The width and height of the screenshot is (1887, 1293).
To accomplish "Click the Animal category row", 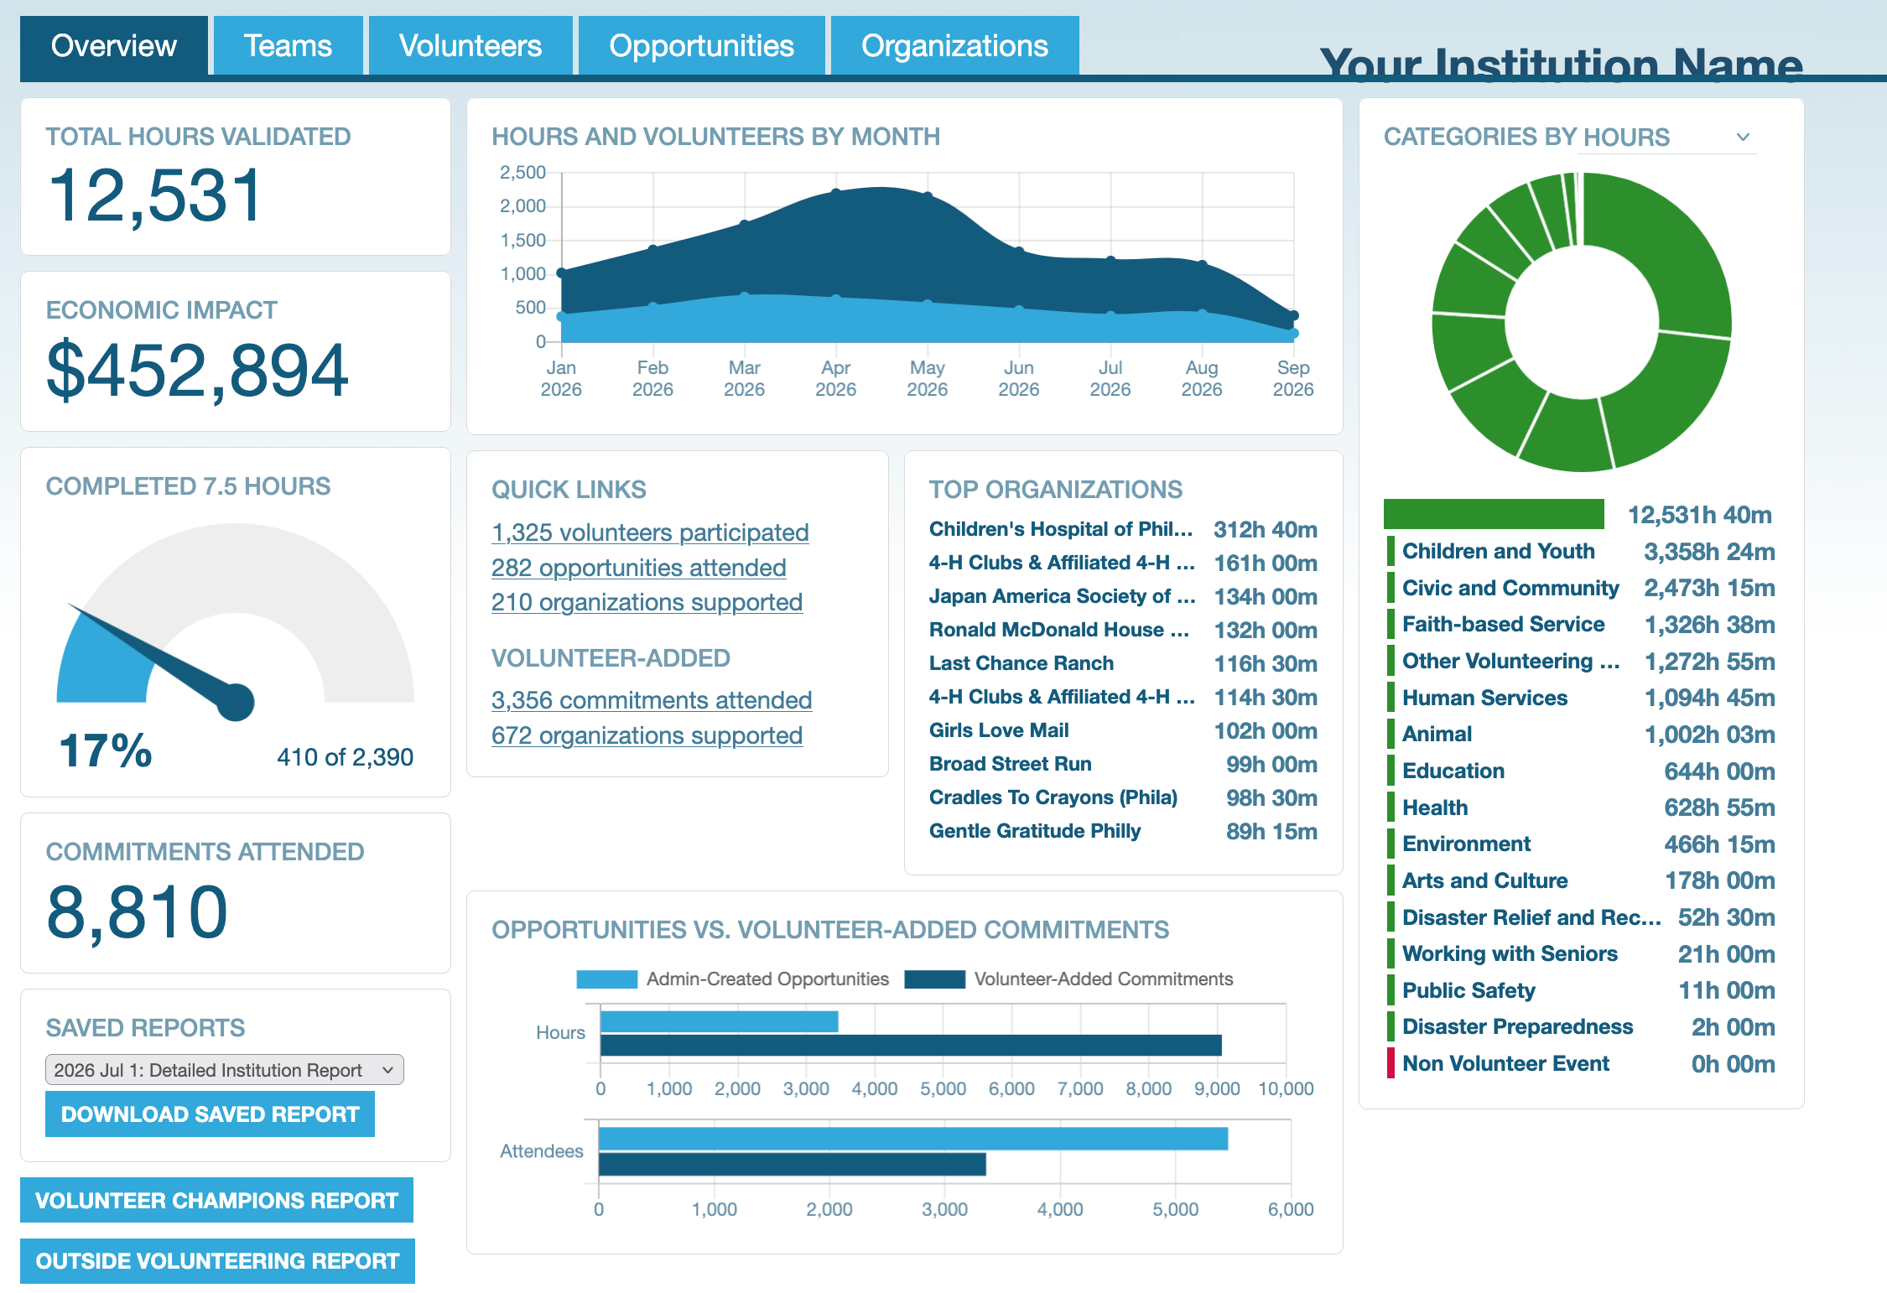I will pos(1581,735).
